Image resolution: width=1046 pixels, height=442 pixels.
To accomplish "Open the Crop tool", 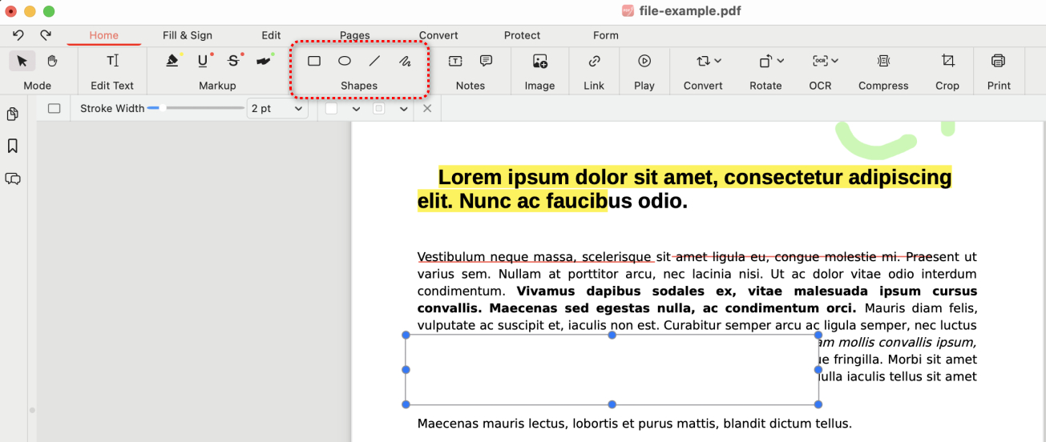I will point(947,61).
